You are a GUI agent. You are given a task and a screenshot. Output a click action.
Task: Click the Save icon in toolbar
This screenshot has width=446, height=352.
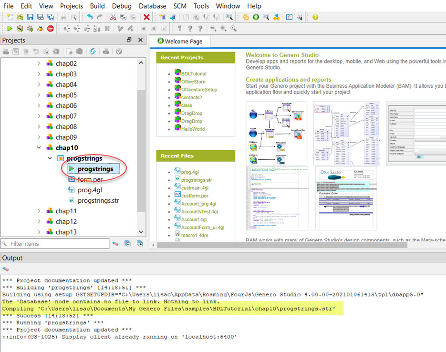(30, 17)
